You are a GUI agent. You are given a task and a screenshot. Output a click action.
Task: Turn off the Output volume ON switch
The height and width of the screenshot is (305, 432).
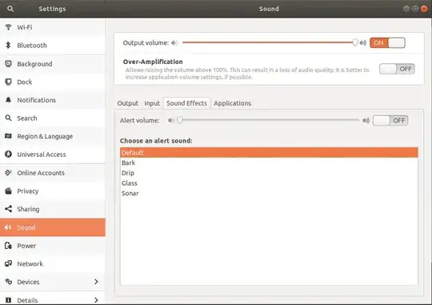387,42
